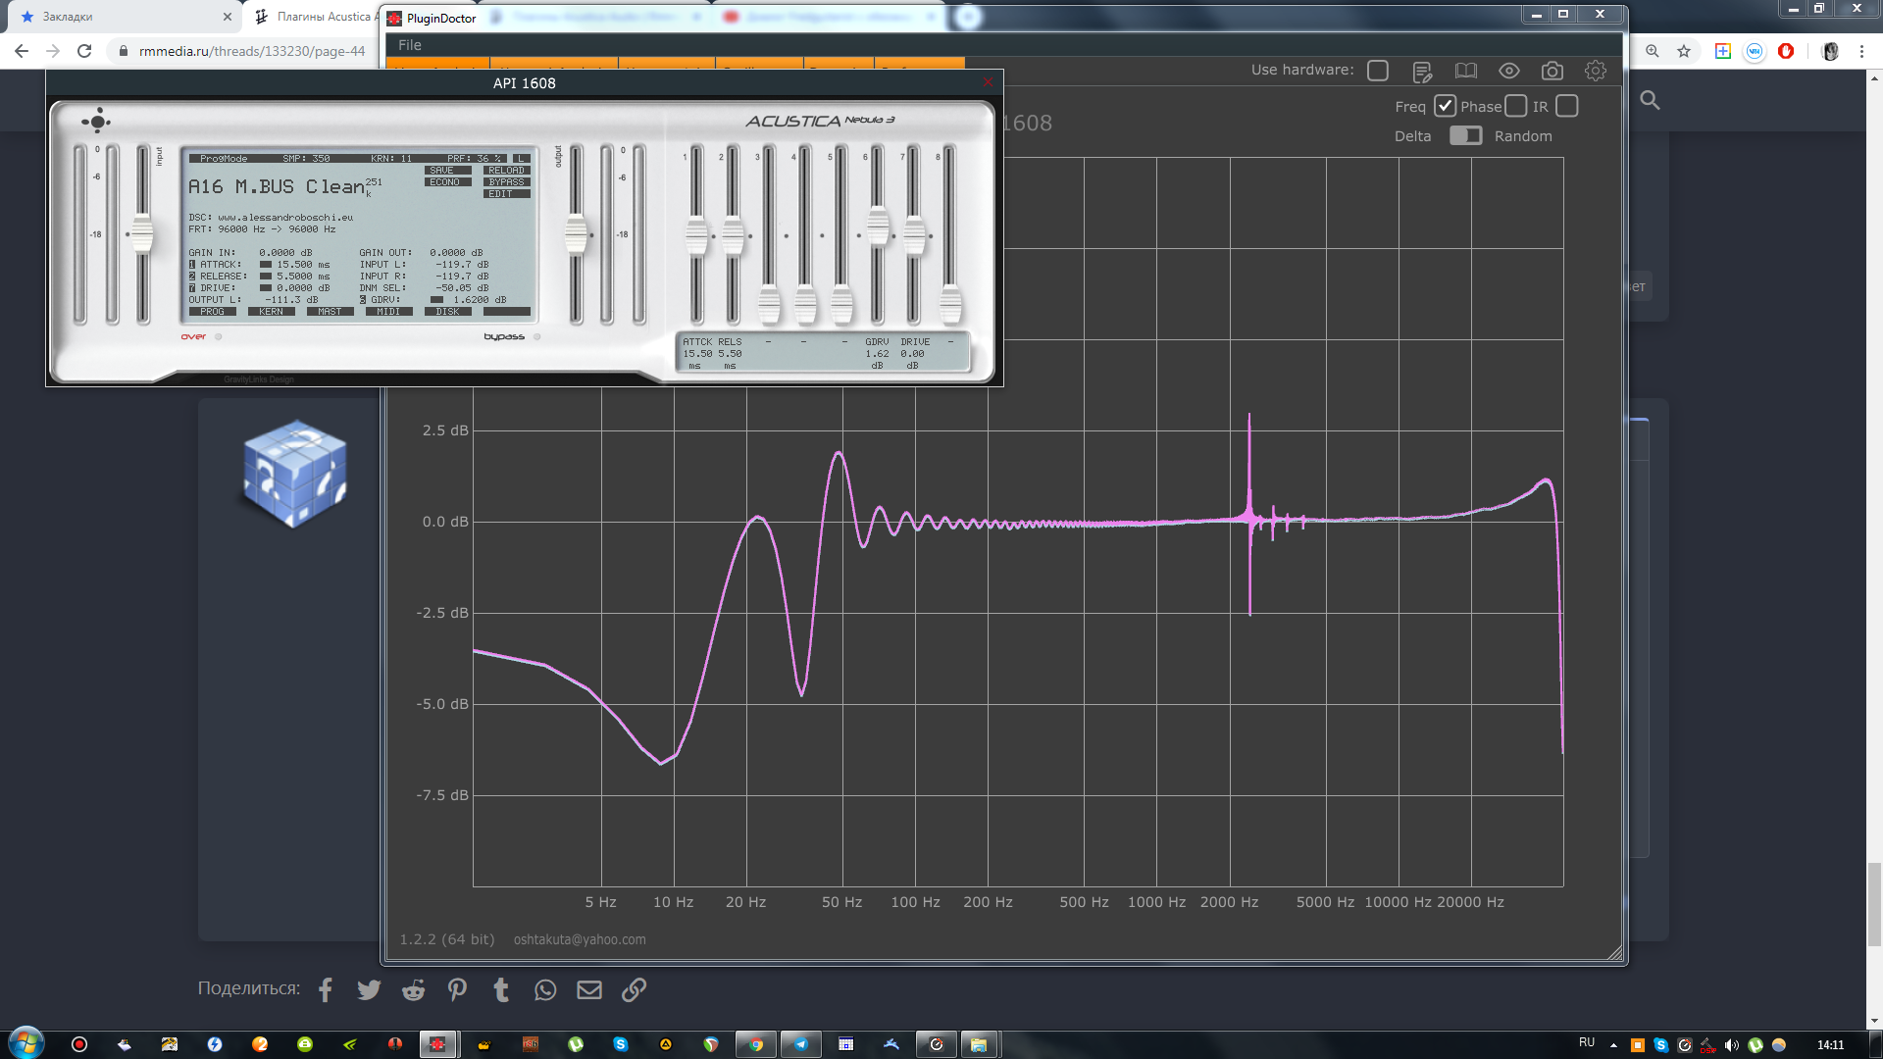Click the Nebula output fader handle

click(577, 233)
